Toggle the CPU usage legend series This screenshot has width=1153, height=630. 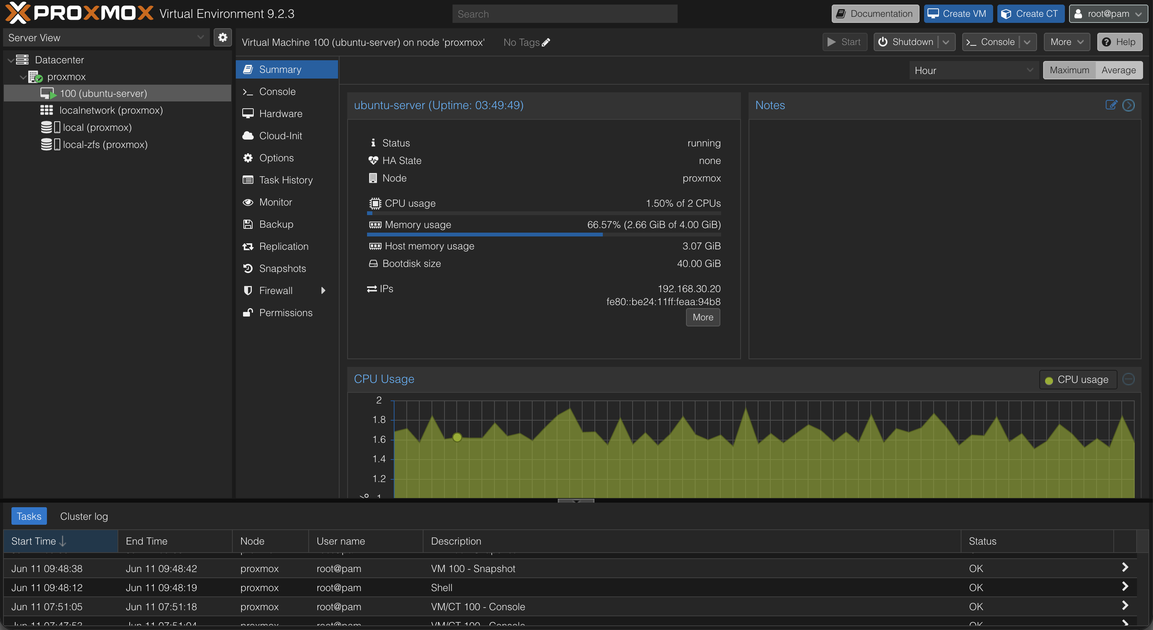1077,380
